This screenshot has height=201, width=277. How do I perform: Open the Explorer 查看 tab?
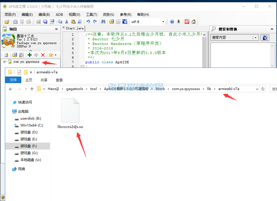59,80
